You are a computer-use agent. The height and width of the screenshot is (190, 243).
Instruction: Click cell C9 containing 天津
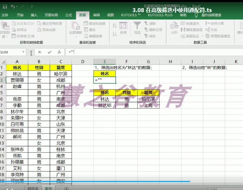click(61, 118)
